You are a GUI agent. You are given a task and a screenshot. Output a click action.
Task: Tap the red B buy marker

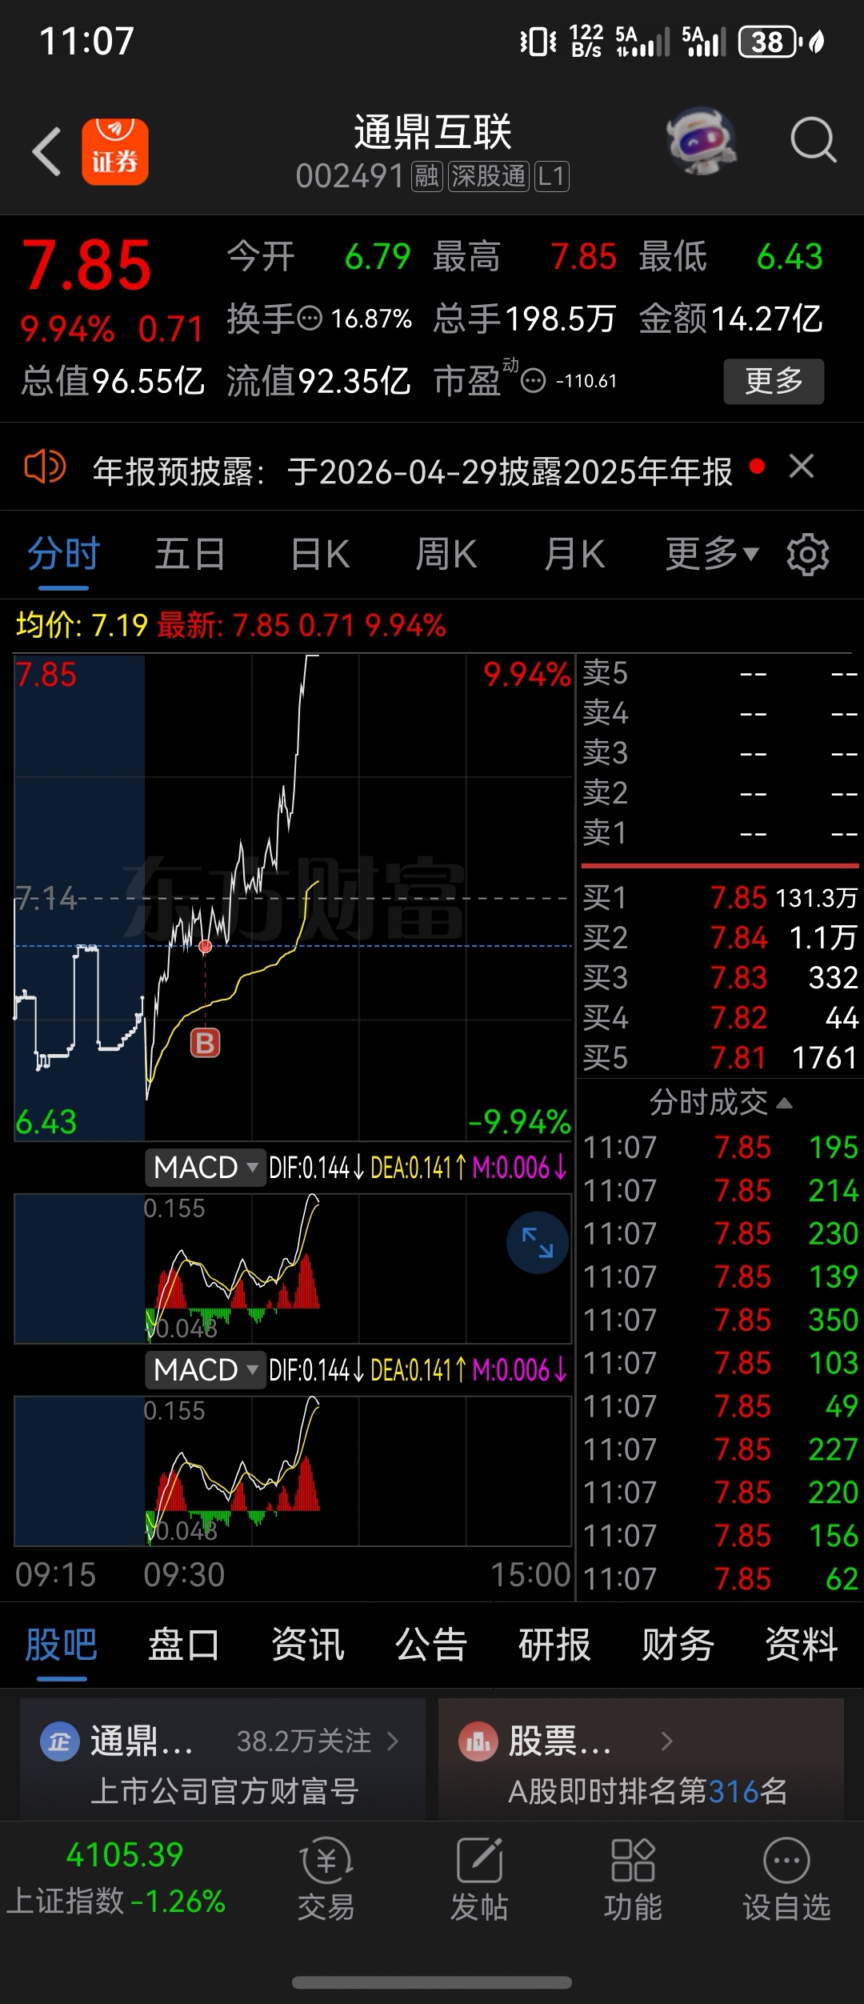[x=205, y=1043]
